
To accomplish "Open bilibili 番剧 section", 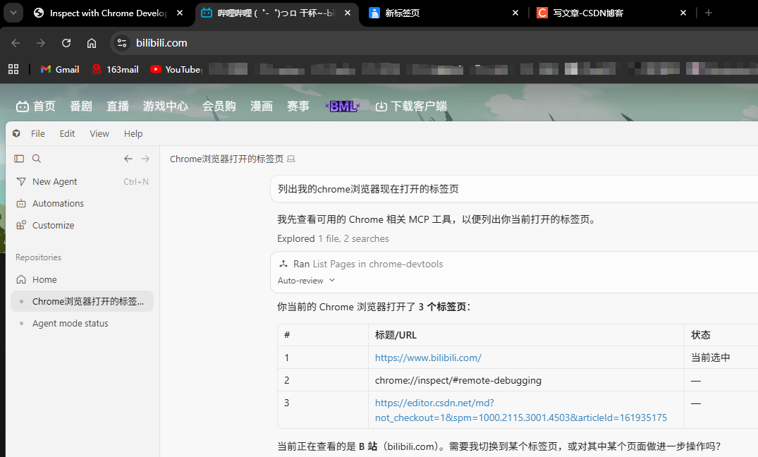I will point(80,106).
